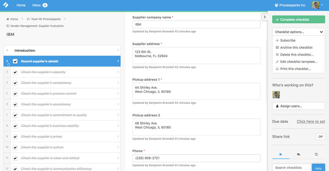Click the organization people icon beside Processpants Inc
329x171 pixels.
pyautogui.click(x=276, y=5)
